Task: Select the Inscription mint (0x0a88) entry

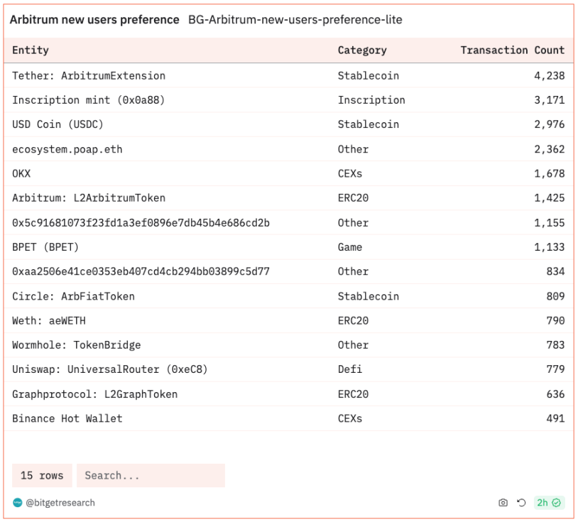Action: pyautogui.click(x=89, y=100)
